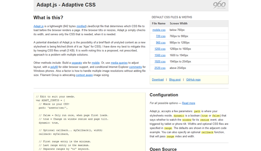Click the highlighted 'path' code term
This screenshot has width=261, height=151.
tap(197, 111)
